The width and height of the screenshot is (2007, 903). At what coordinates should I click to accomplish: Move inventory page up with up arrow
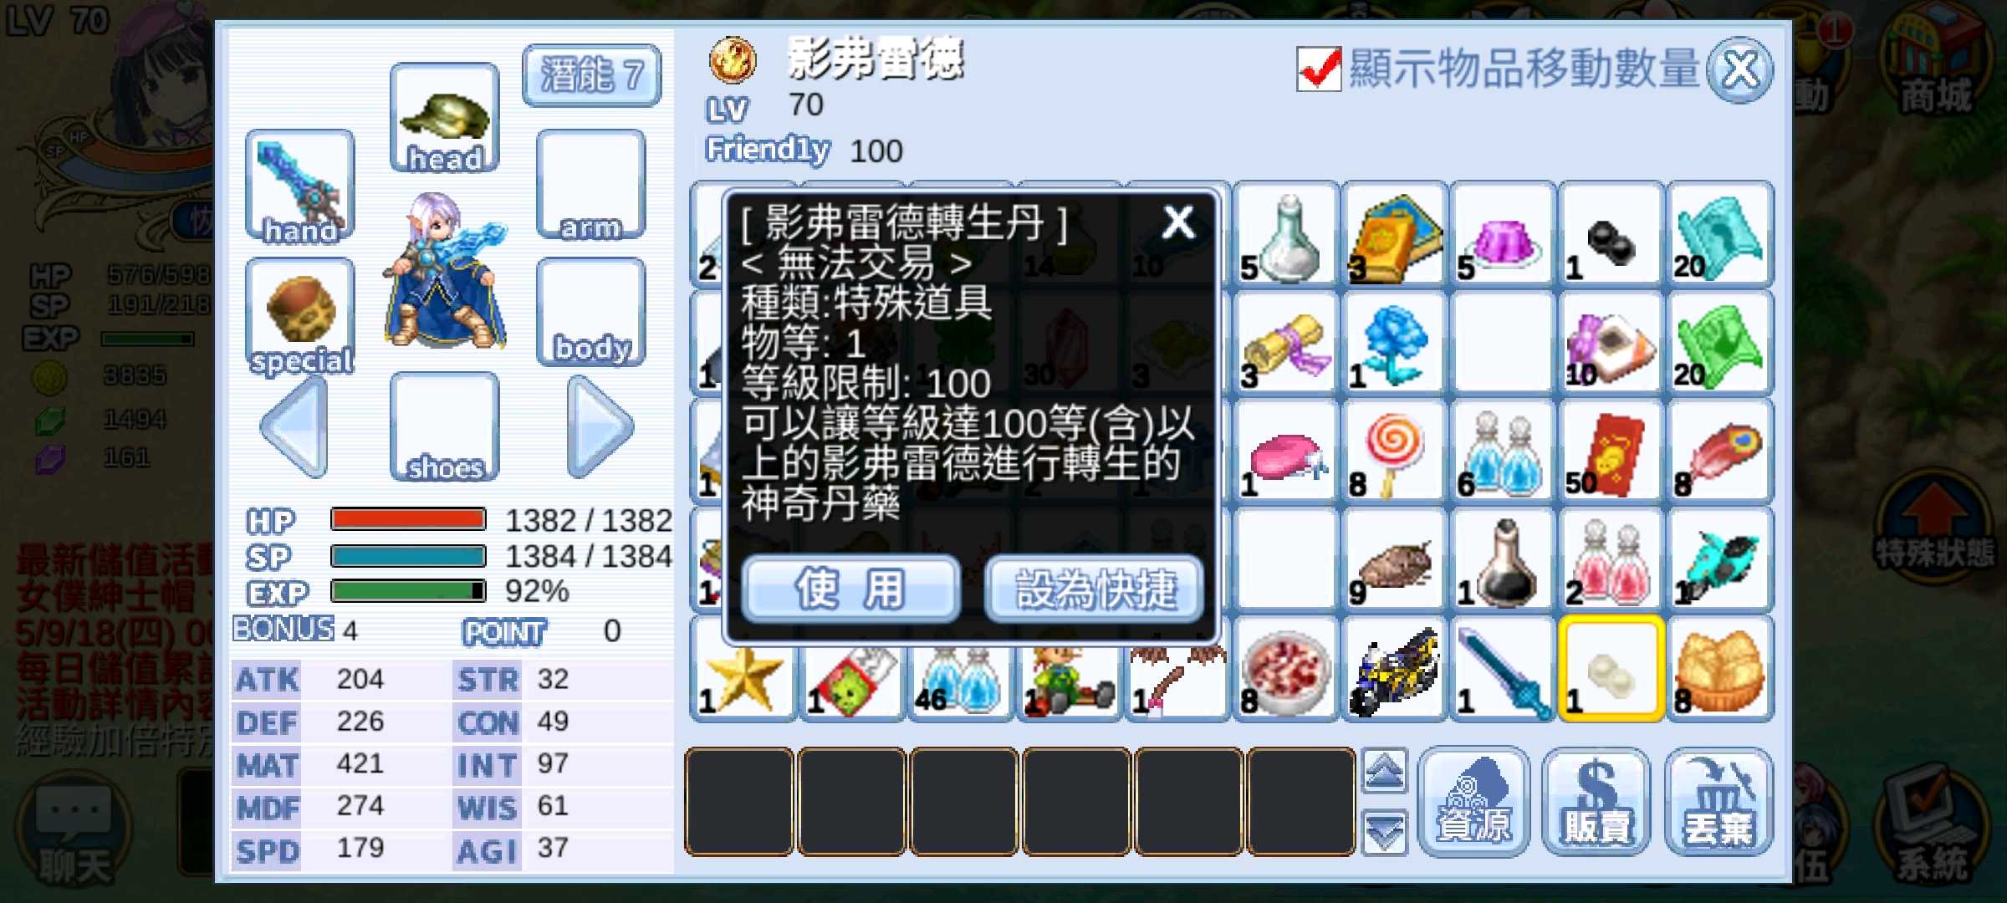click(x=1385, y=771)
